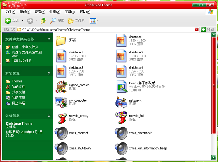Viewport: 218px width, 162px height.
Task: Click the scrollbar down arrow
Action: (x=214, y=157)
